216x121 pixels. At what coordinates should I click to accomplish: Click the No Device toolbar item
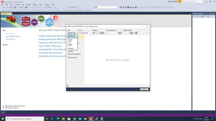coord(79,10)
